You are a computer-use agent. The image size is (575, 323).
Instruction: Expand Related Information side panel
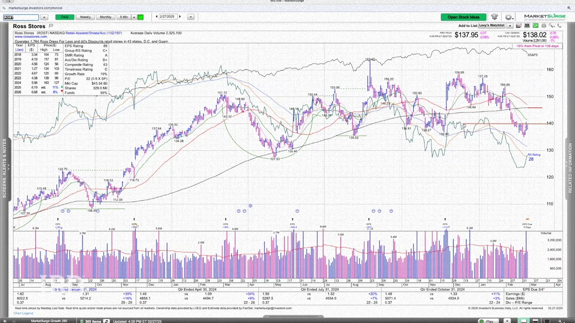pyautogui.click(x=570, y=168)
